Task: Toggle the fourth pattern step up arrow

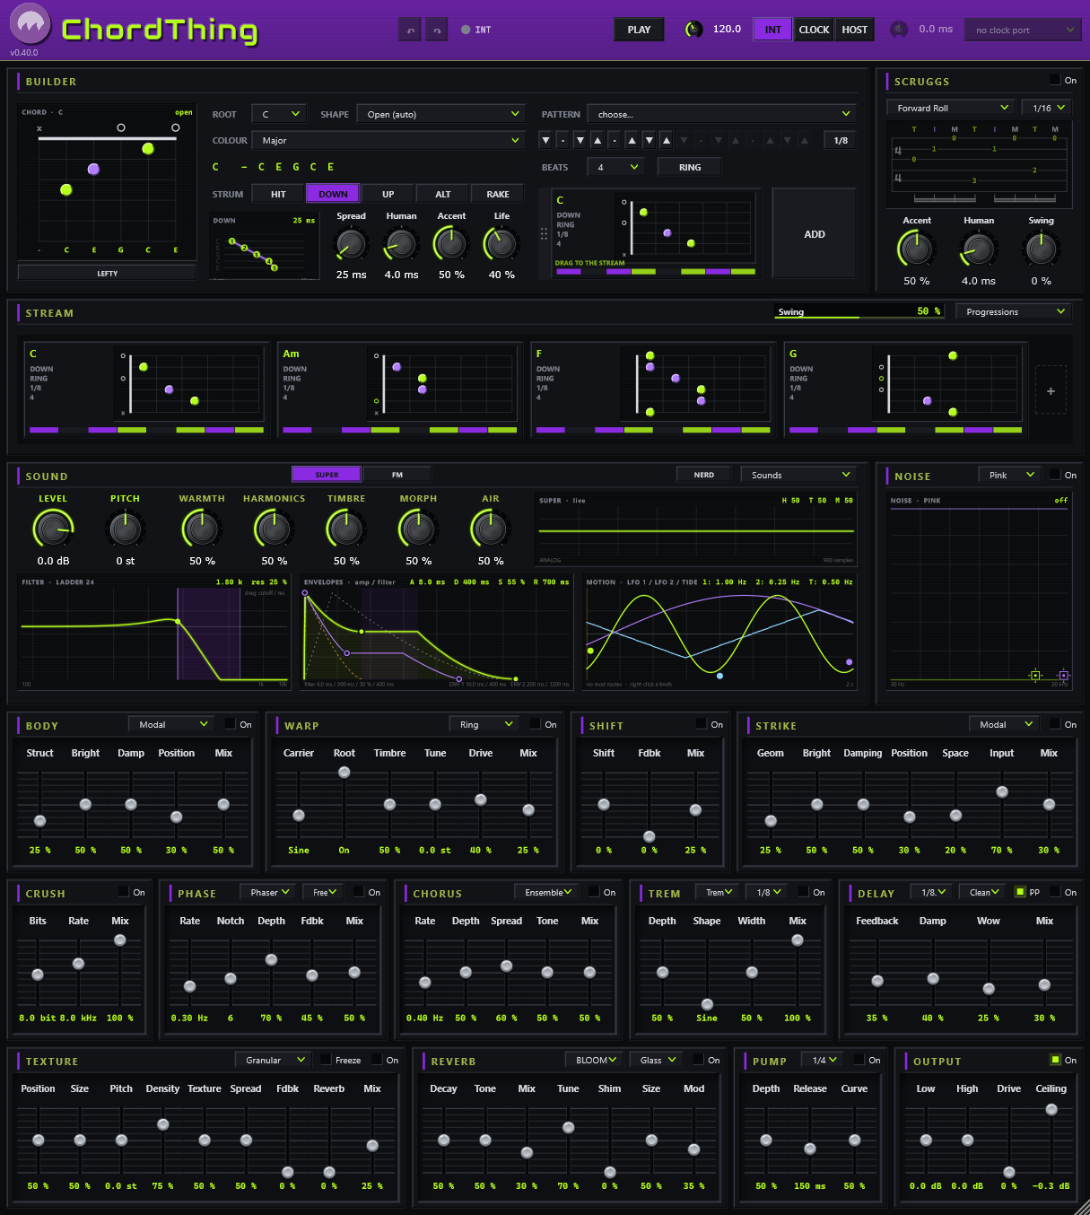Action: 597,141
